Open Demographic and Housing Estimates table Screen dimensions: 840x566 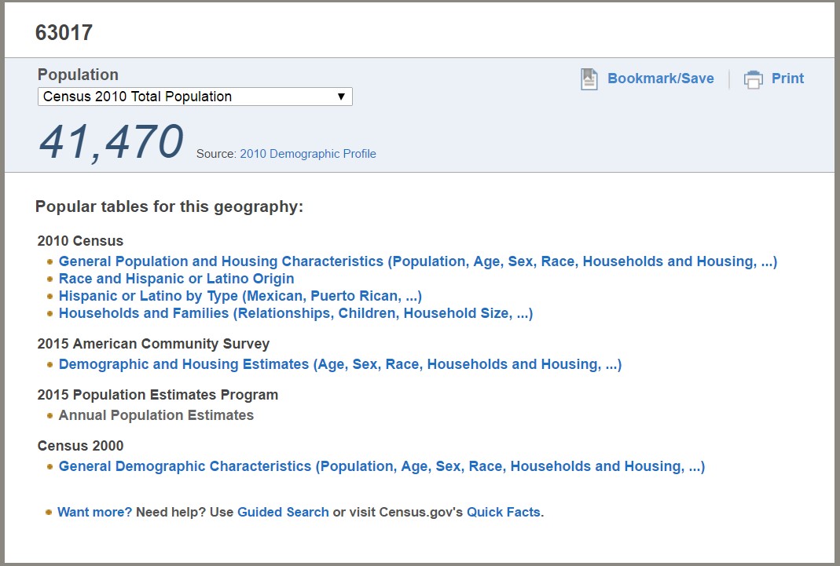pyautogui.click(x=339, y=364)
